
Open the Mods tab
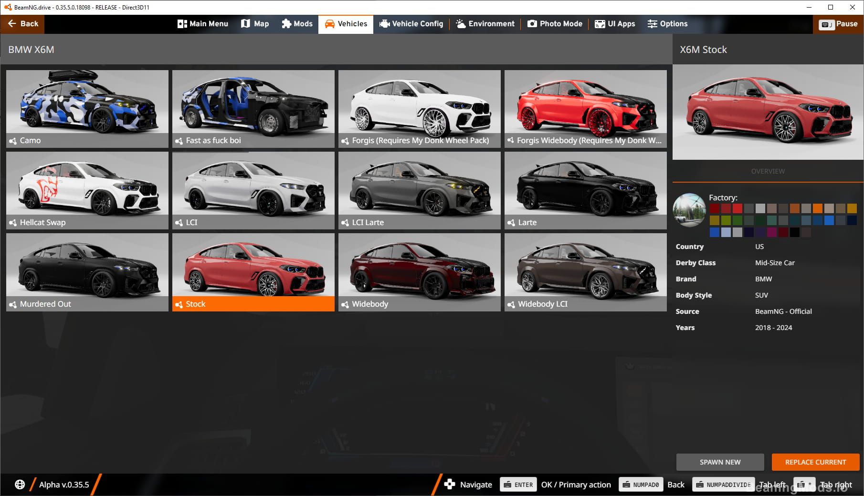pos(297,24)
